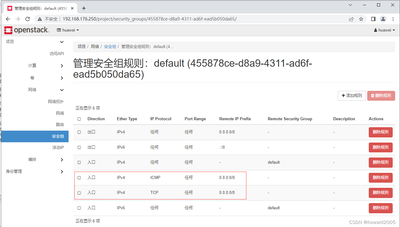Screen dimensions: 400x227
Task: Reload the page with refresh icon
Action: 28,19
